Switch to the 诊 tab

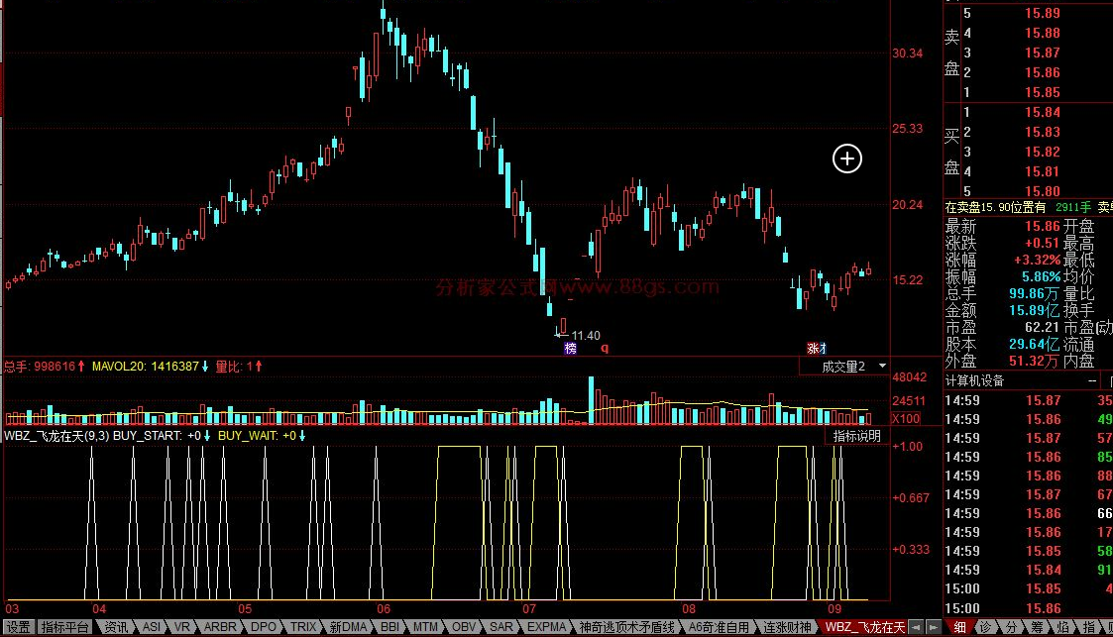pyautogui.click(x=985, y=627)
